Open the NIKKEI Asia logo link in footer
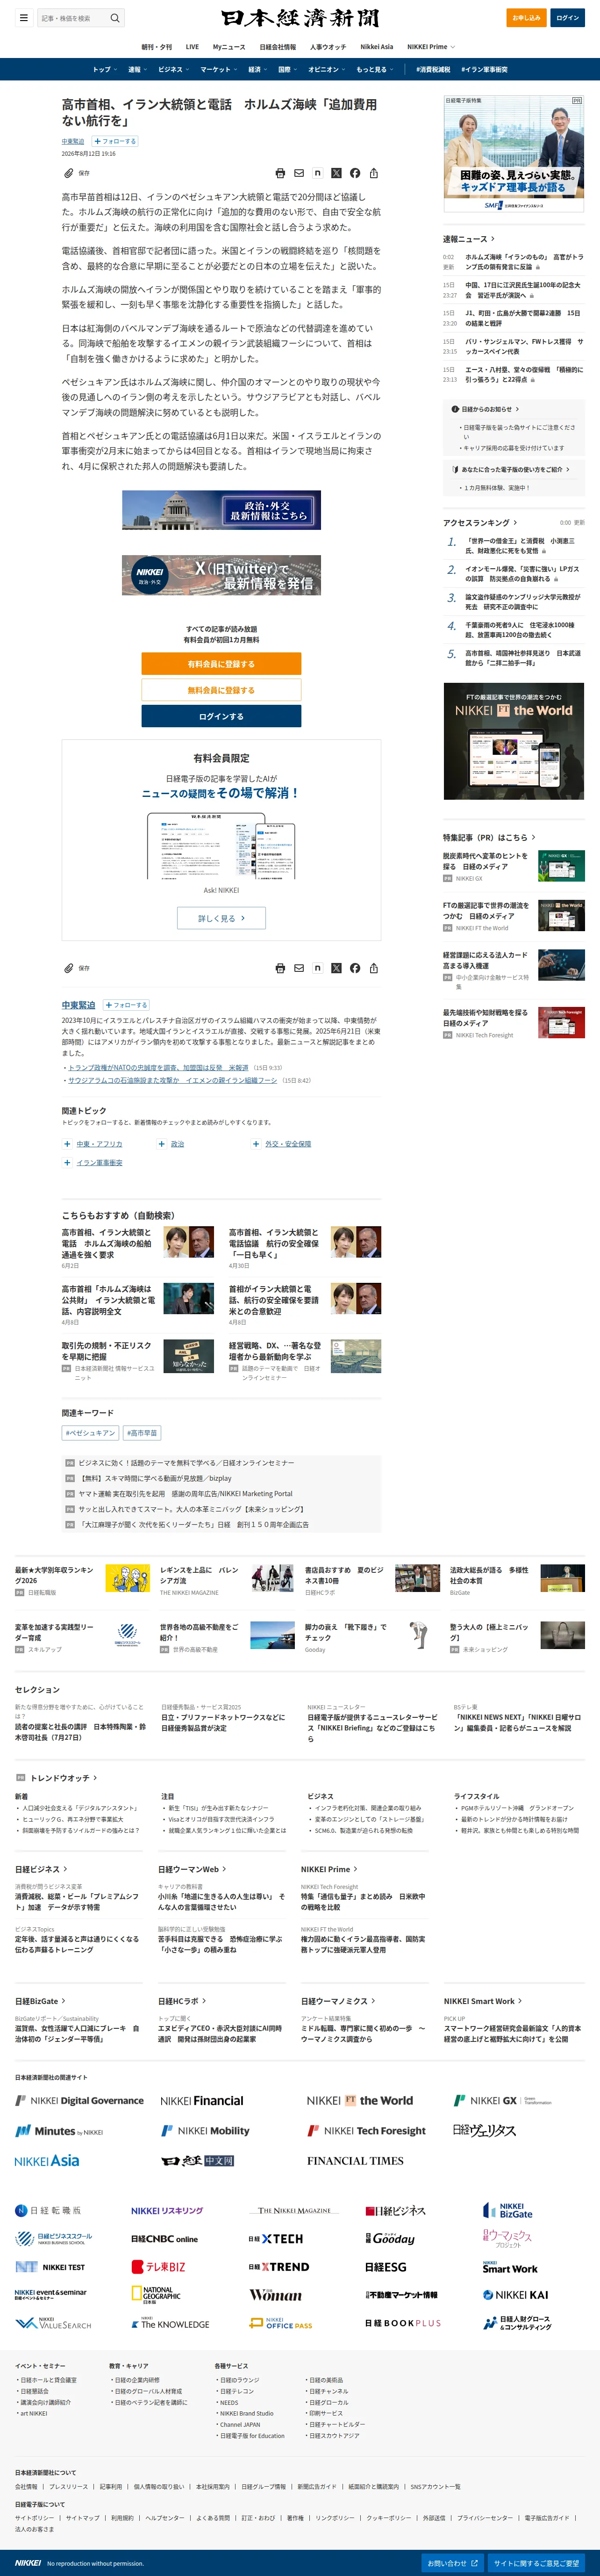The width and height of the screenshot is (600, 2576). (47, 2161)
